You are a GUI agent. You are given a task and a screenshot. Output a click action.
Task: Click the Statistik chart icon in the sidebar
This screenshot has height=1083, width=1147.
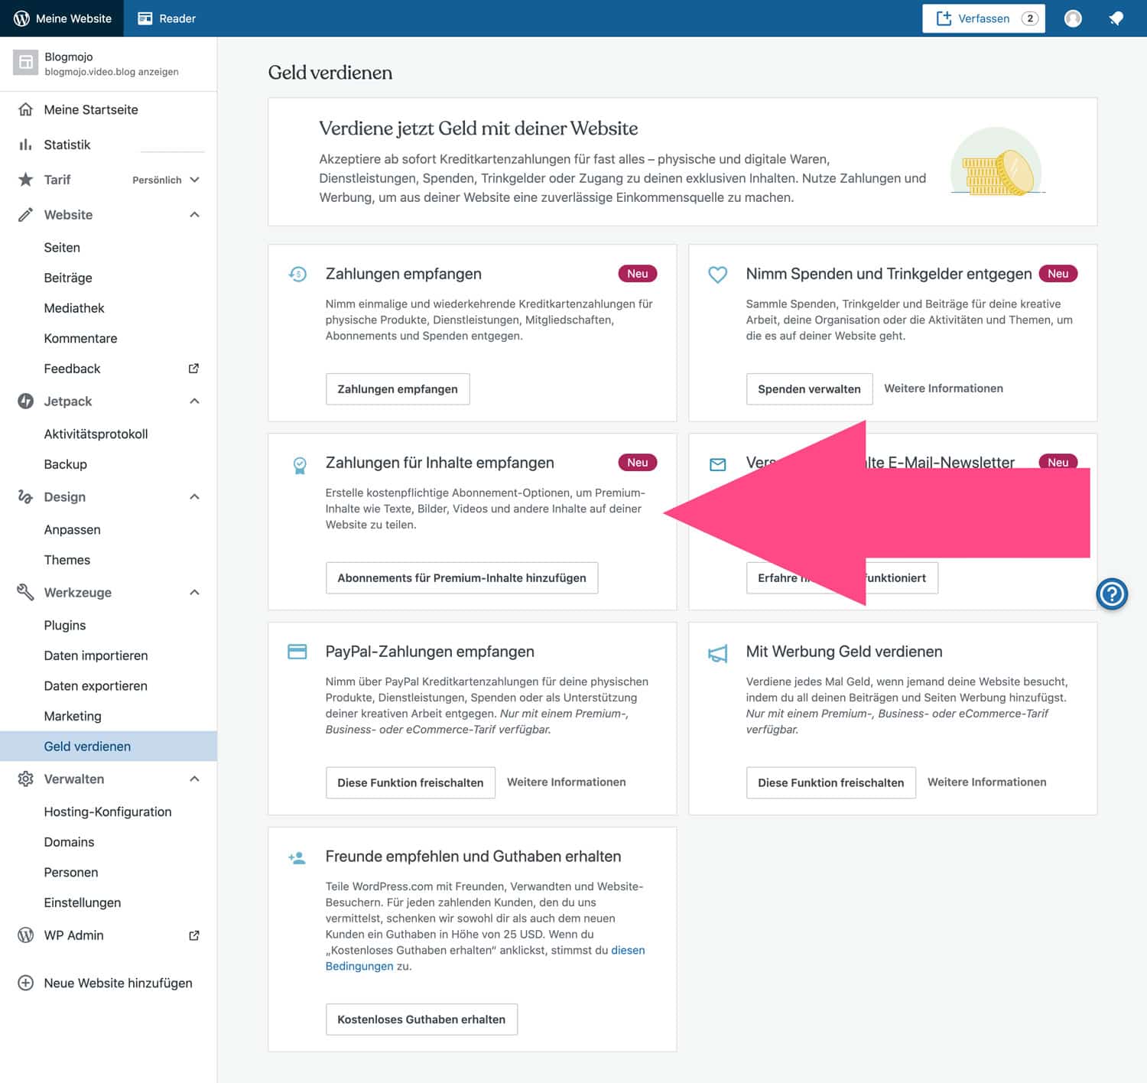tap(25, 145)
